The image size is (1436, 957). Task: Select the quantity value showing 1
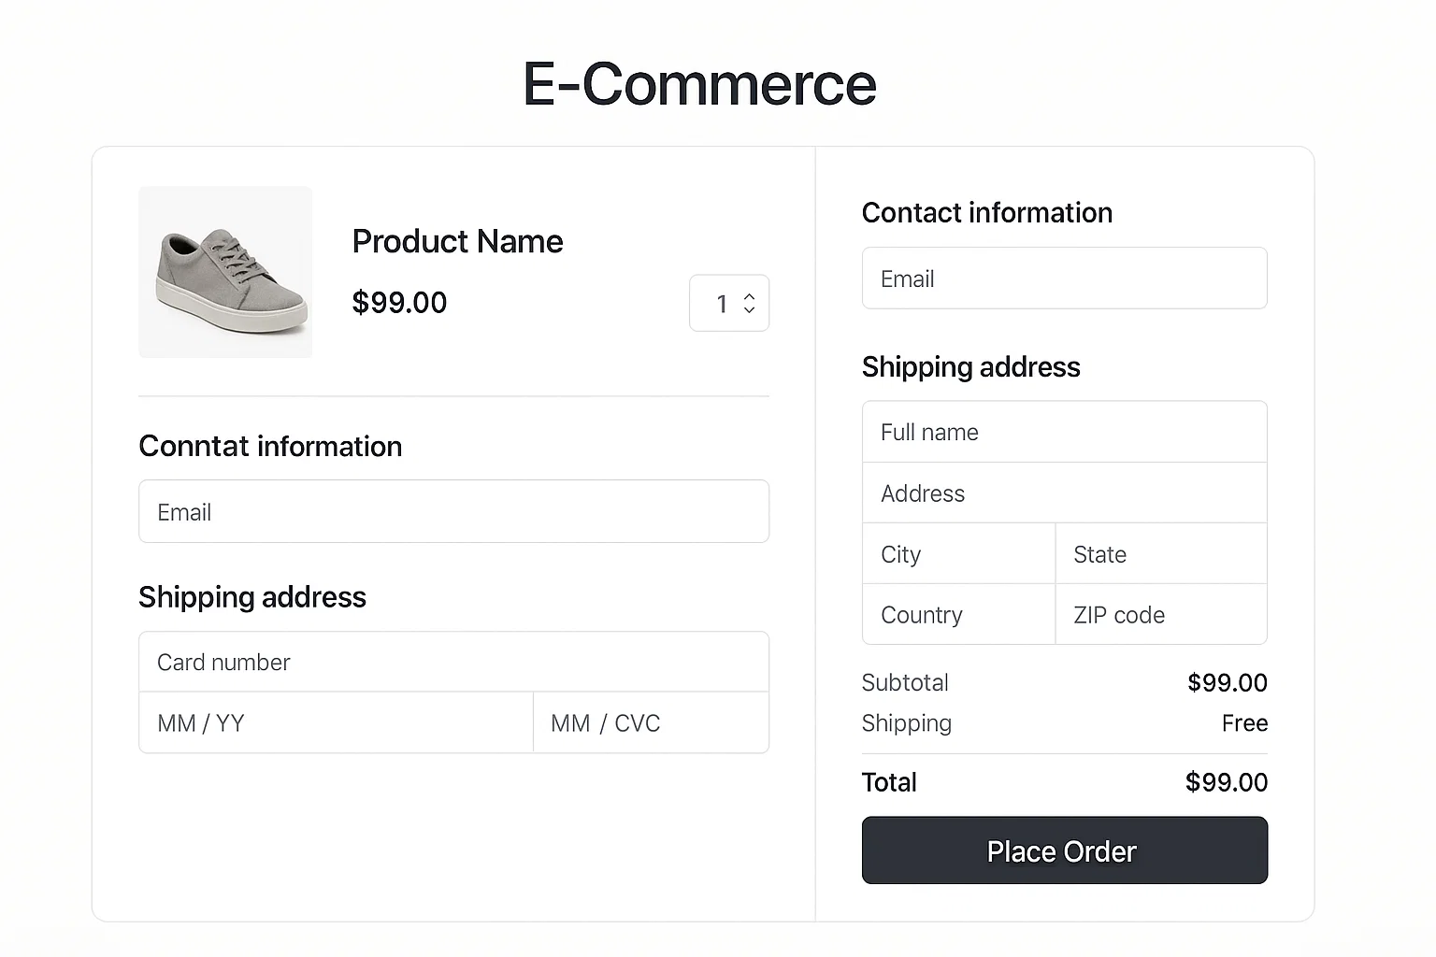722,303
